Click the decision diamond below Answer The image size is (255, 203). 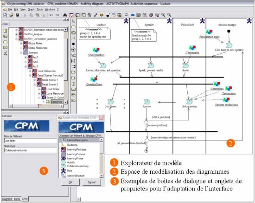[x=146, y=122]
